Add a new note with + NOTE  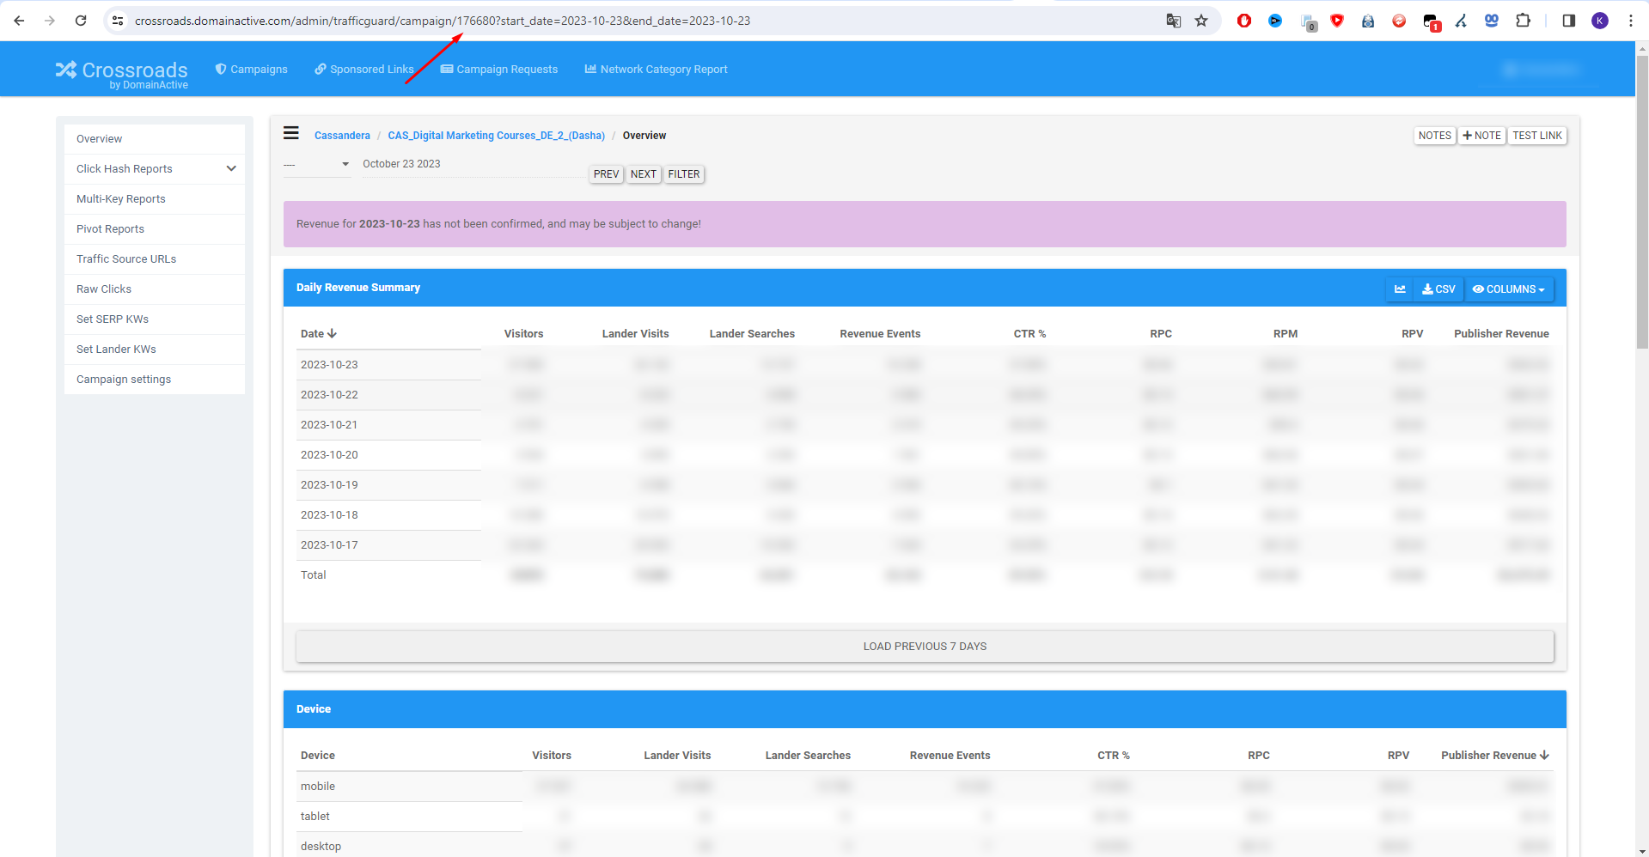click(x=1482, y=136)
